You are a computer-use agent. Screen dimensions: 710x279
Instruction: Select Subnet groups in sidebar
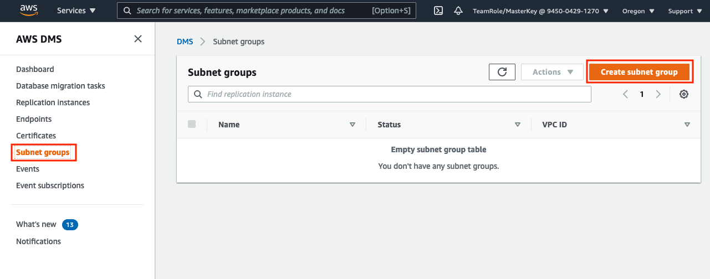(x=43, y=152)
